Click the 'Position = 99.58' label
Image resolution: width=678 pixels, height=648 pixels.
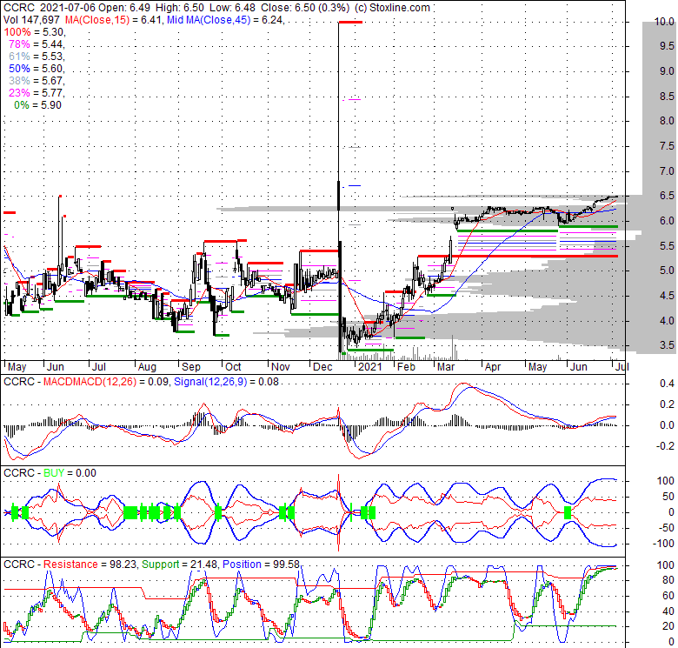(x=261, y=564)
